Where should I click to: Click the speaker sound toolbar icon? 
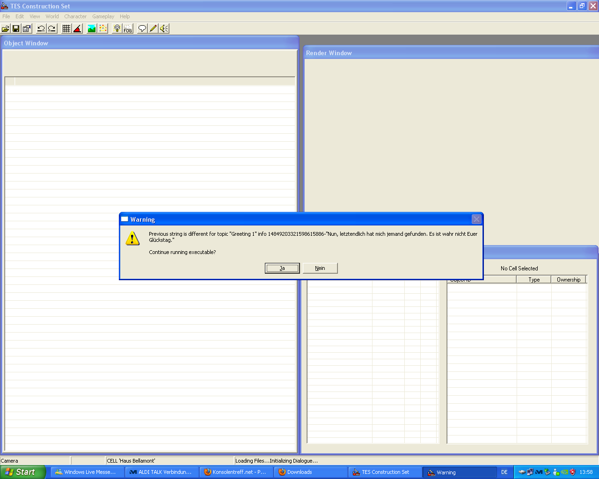click(164, 29)
